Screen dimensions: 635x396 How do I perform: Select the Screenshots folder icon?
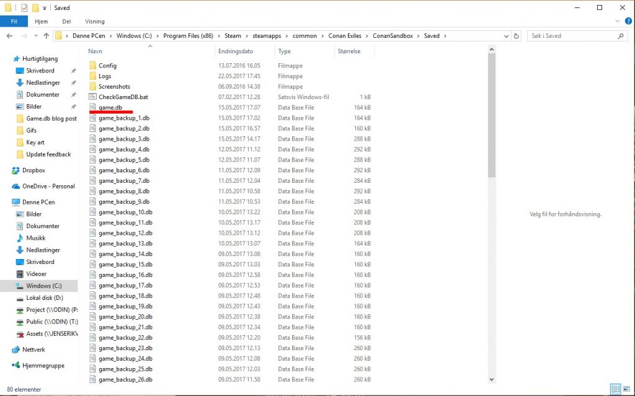click(93, 87)
